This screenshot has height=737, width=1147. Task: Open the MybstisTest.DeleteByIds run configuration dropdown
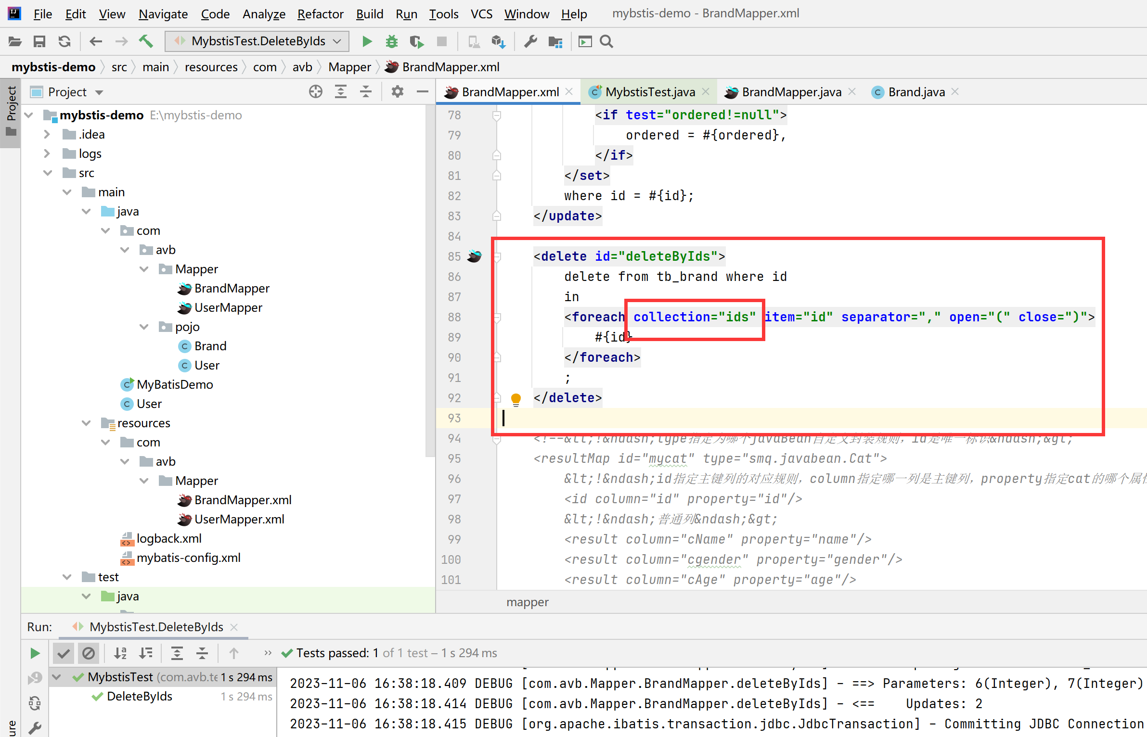click(x=257, y=42)
